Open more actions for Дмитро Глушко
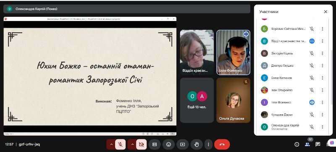 (322, 66)
